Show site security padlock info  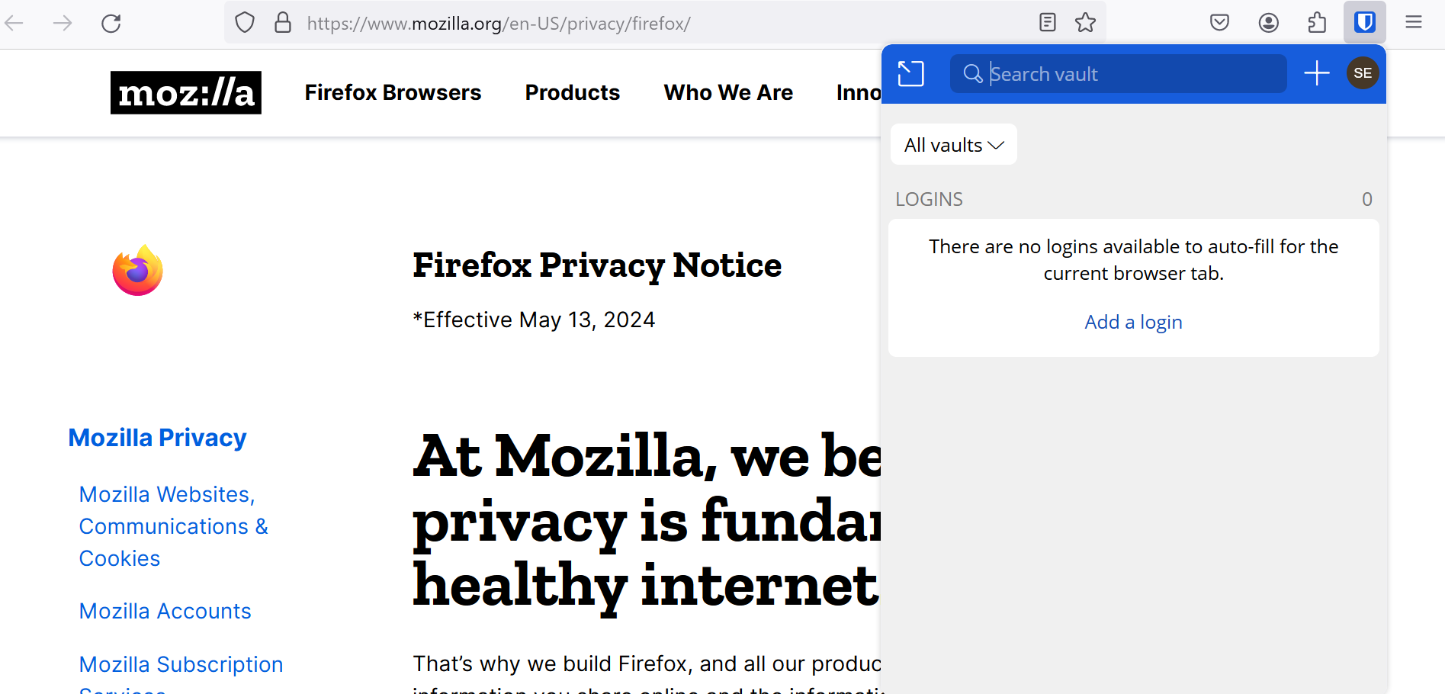283,23
